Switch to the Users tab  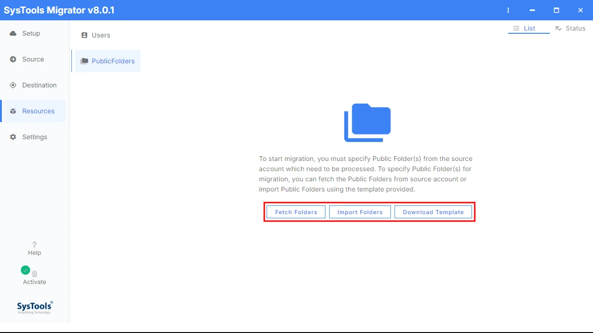(96, 35)
